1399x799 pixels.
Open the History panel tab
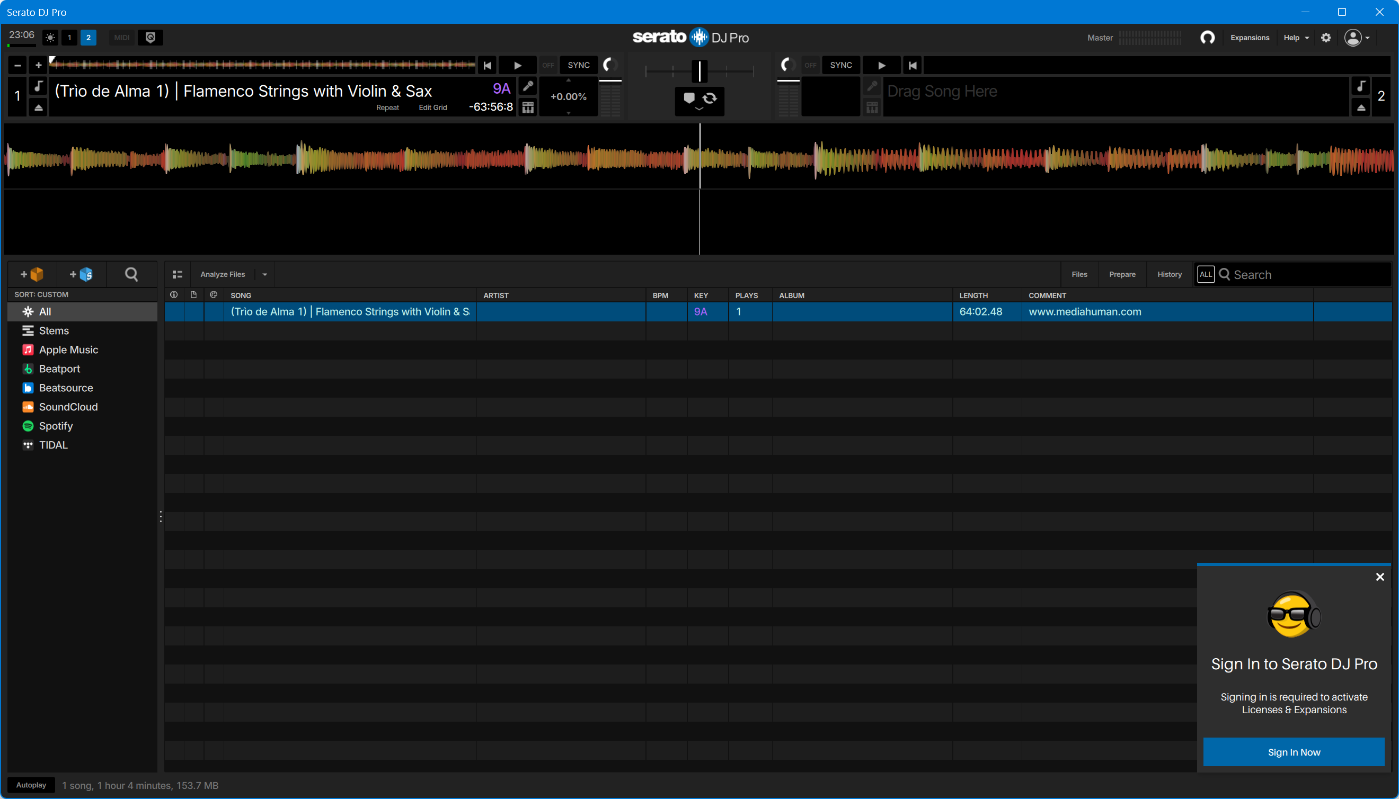[x=1170, y=274]
